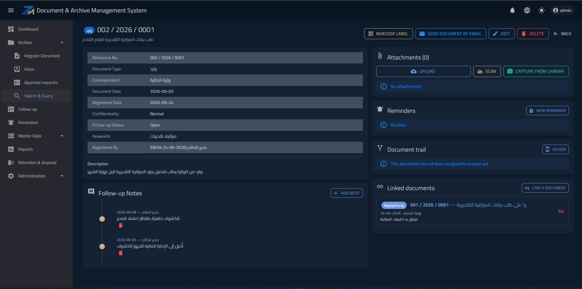Select Search & Query sidebar item
Screen dimensions: 582x289
pyautogui.click(x=36, y=96)
